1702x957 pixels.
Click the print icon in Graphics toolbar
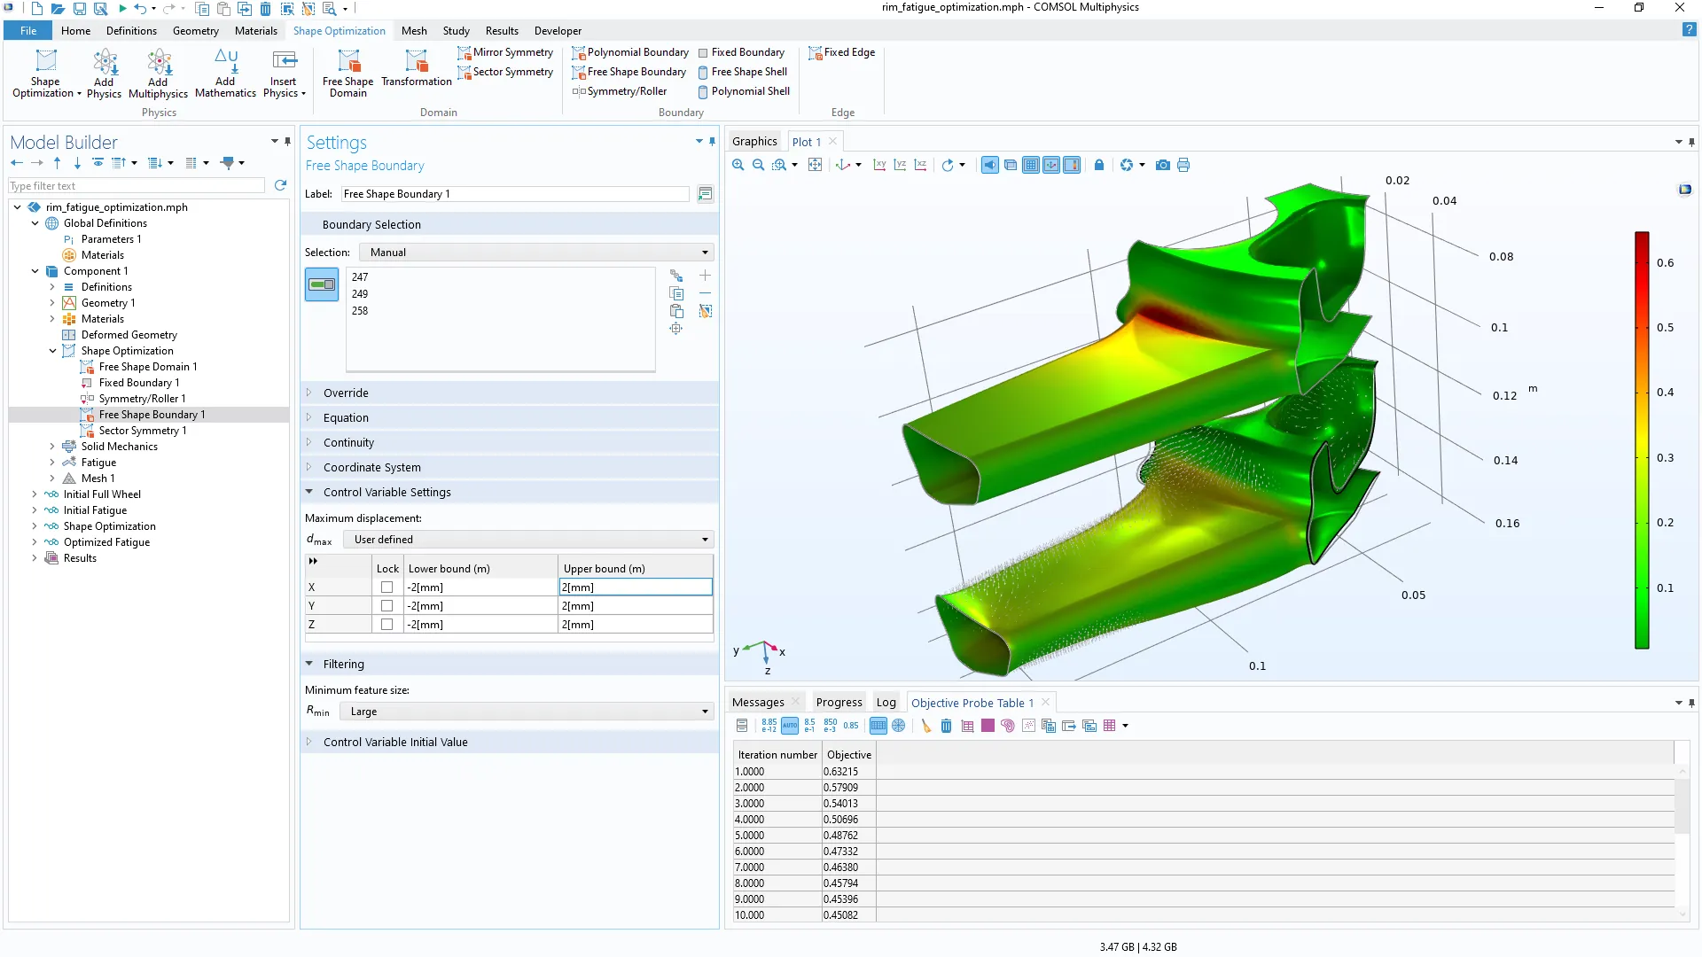click(1183, 165)
